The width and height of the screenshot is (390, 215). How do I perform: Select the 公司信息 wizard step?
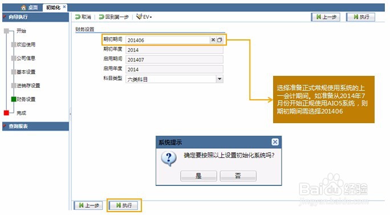[26, 58]
